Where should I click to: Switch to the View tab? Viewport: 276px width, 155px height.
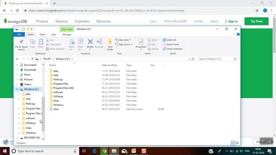coord(53,34)
